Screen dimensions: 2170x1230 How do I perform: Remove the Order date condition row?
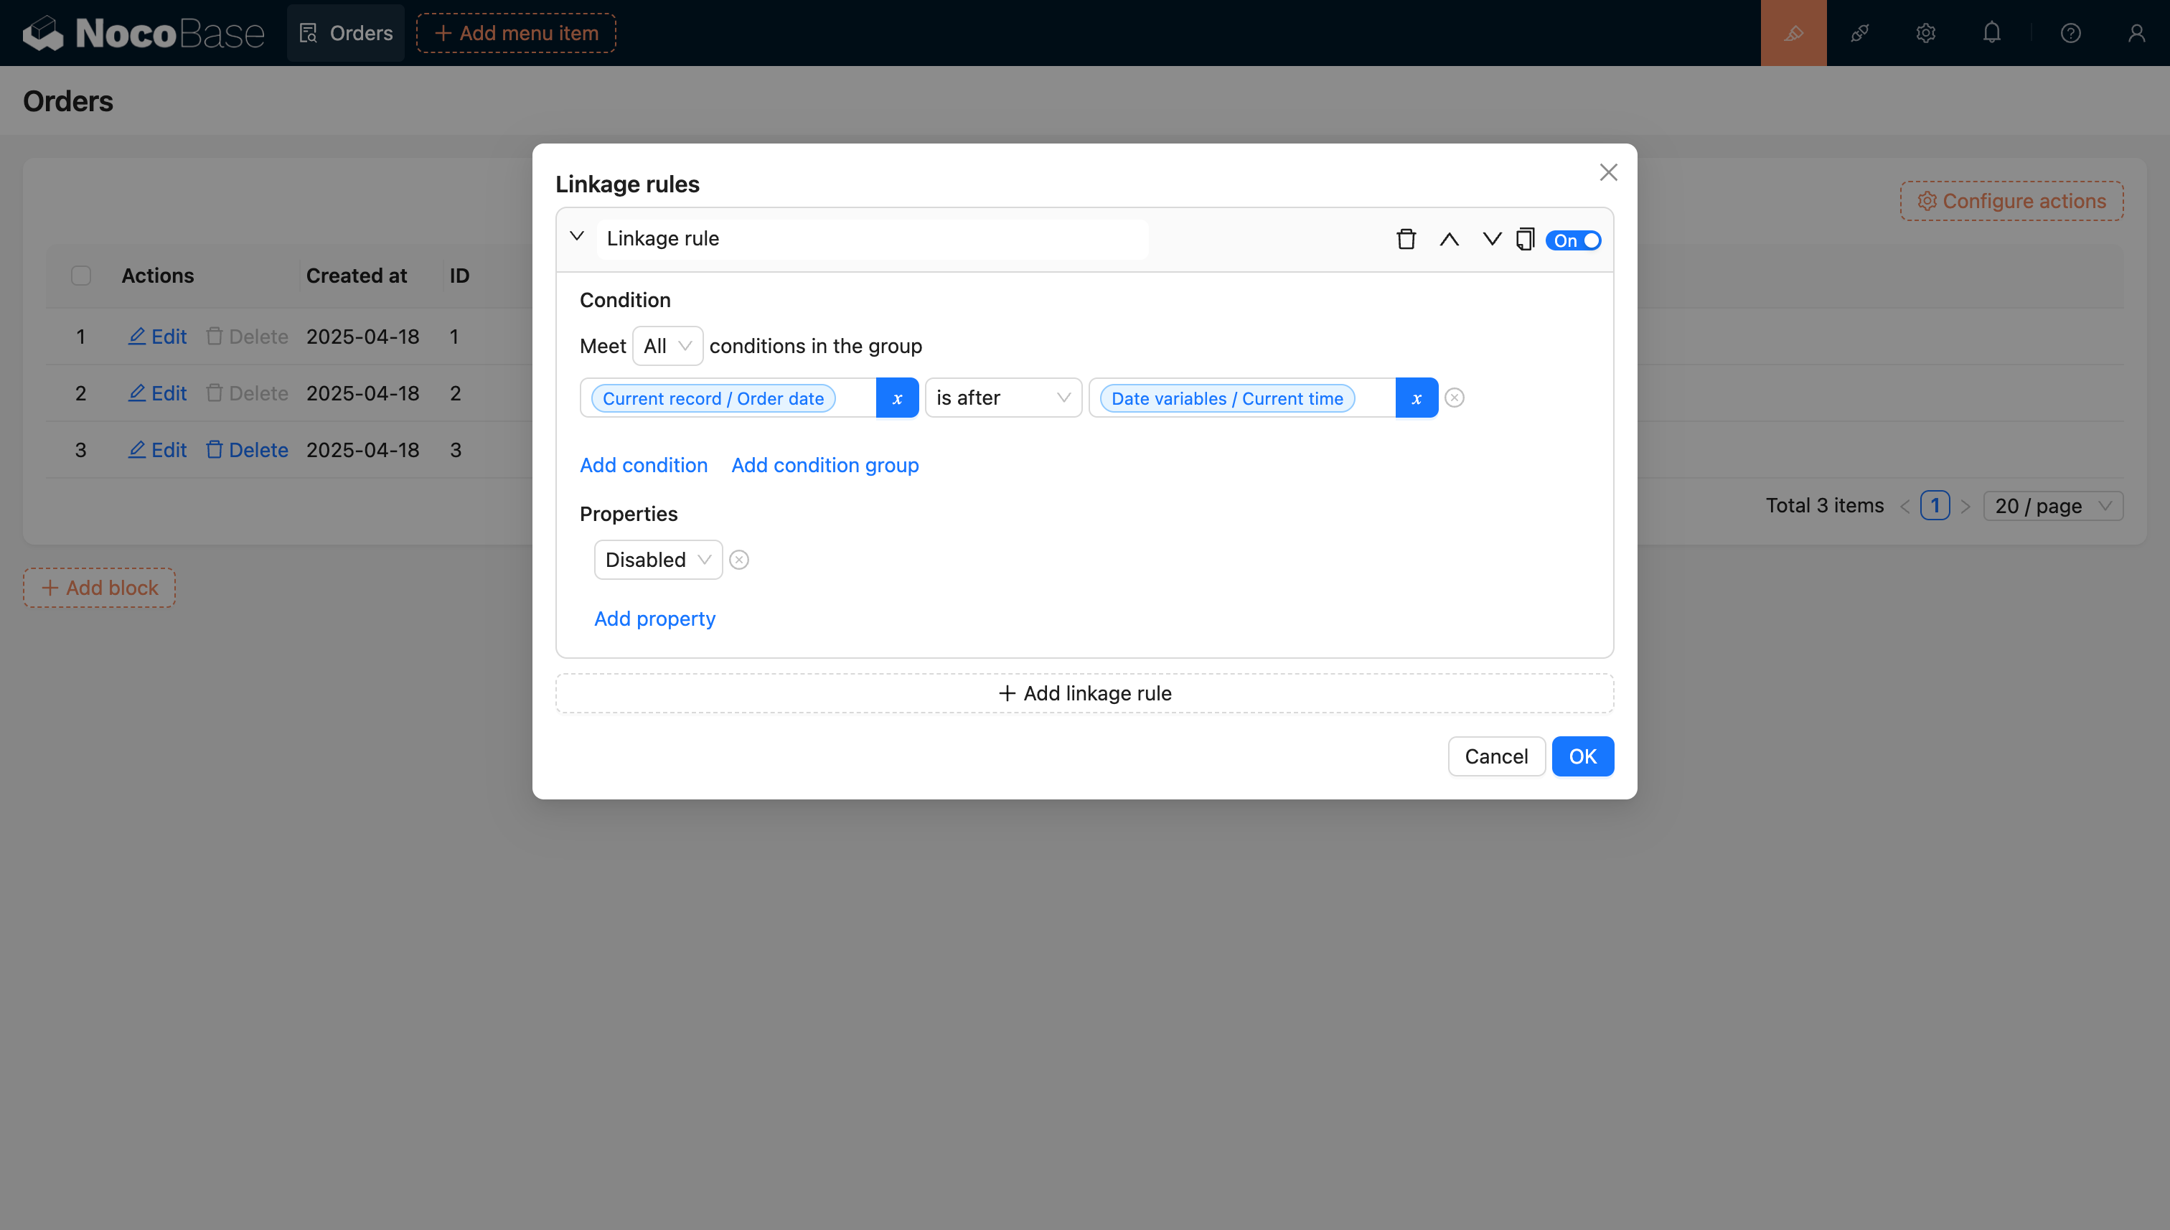pyautogui.click(x=1454, y=398)
